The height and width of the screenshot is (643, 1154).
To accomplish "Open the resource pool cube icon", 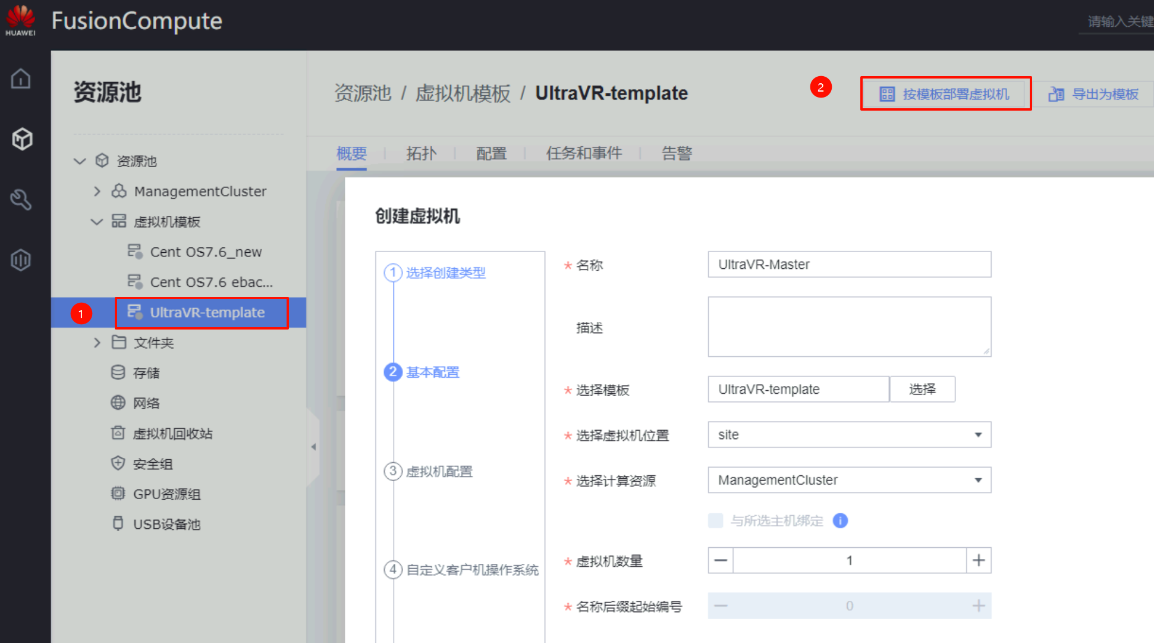I will click(x=22, y=139).
